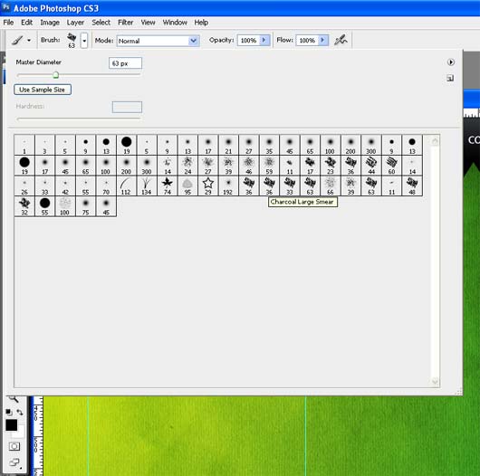Change the screen mode button

[x=14, y=462]
